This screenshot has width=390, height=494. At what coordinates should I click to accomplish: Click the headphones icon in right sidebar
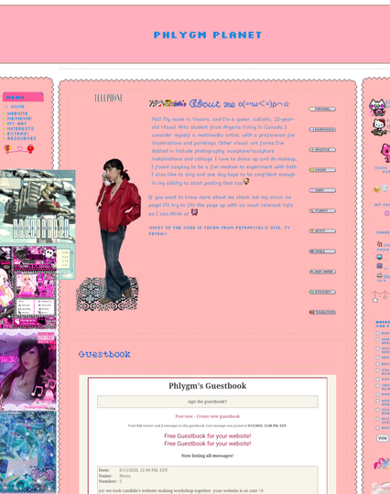coord(380,244)
